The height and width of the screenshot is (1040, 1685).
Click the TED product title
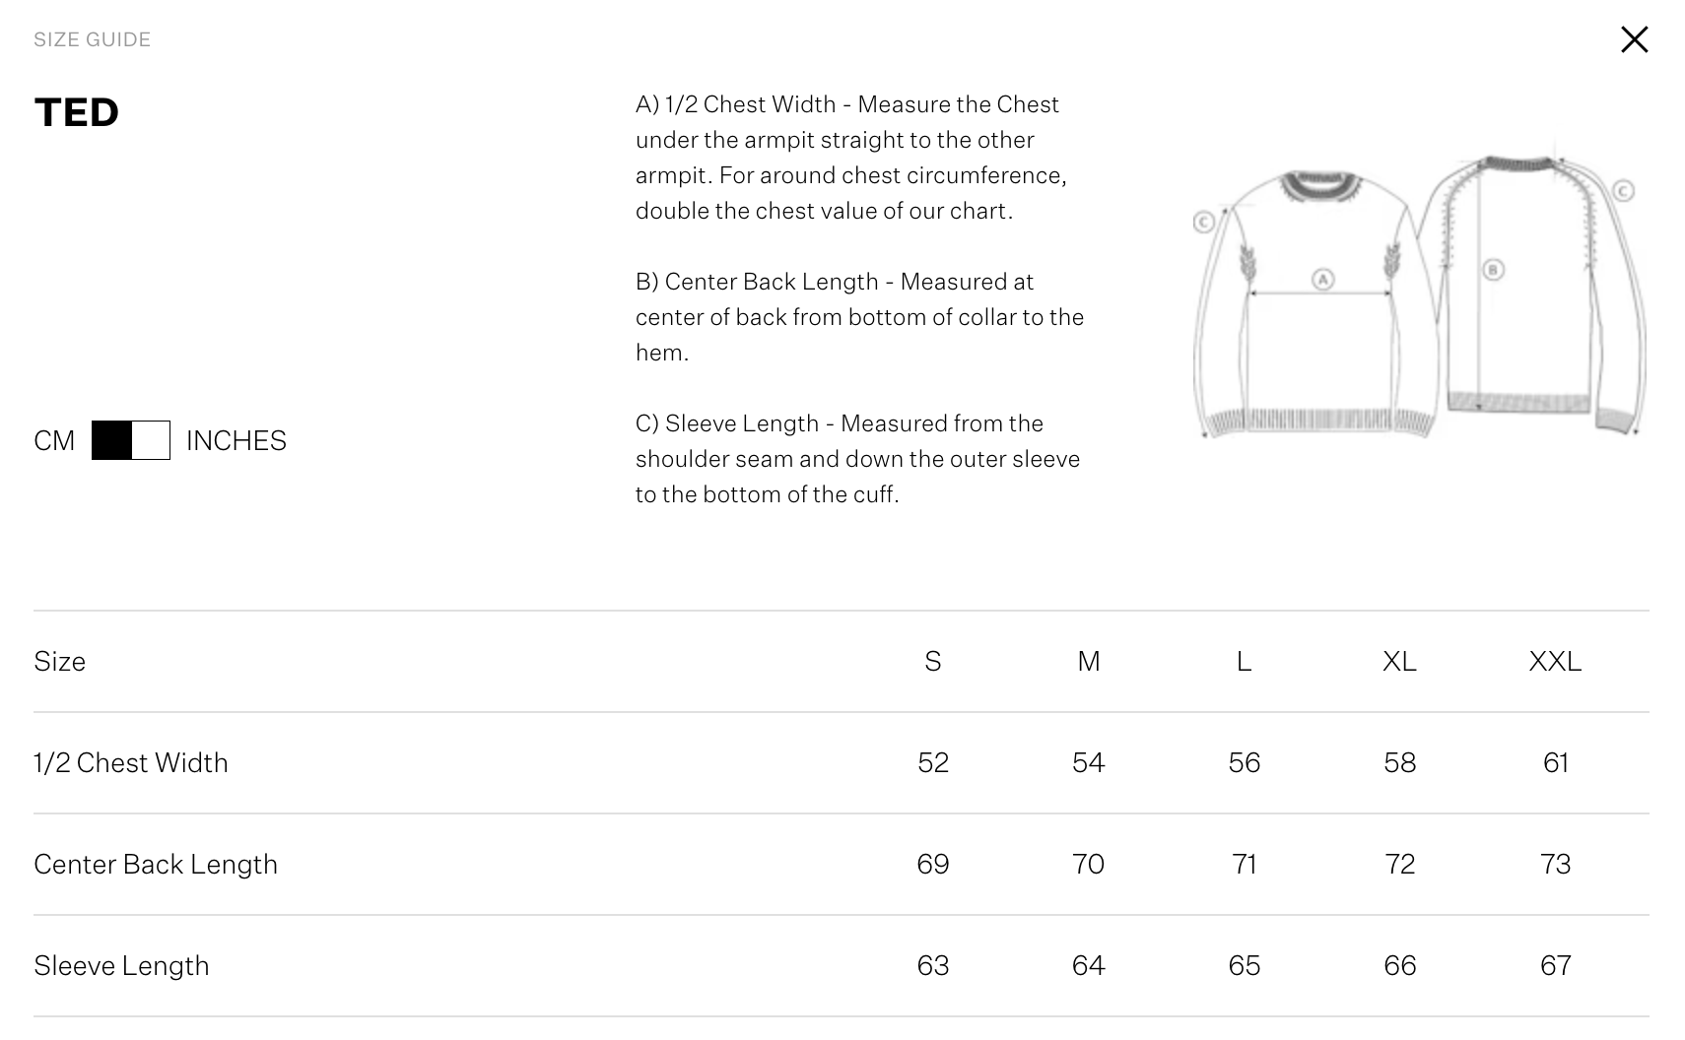tap(77, 112)
